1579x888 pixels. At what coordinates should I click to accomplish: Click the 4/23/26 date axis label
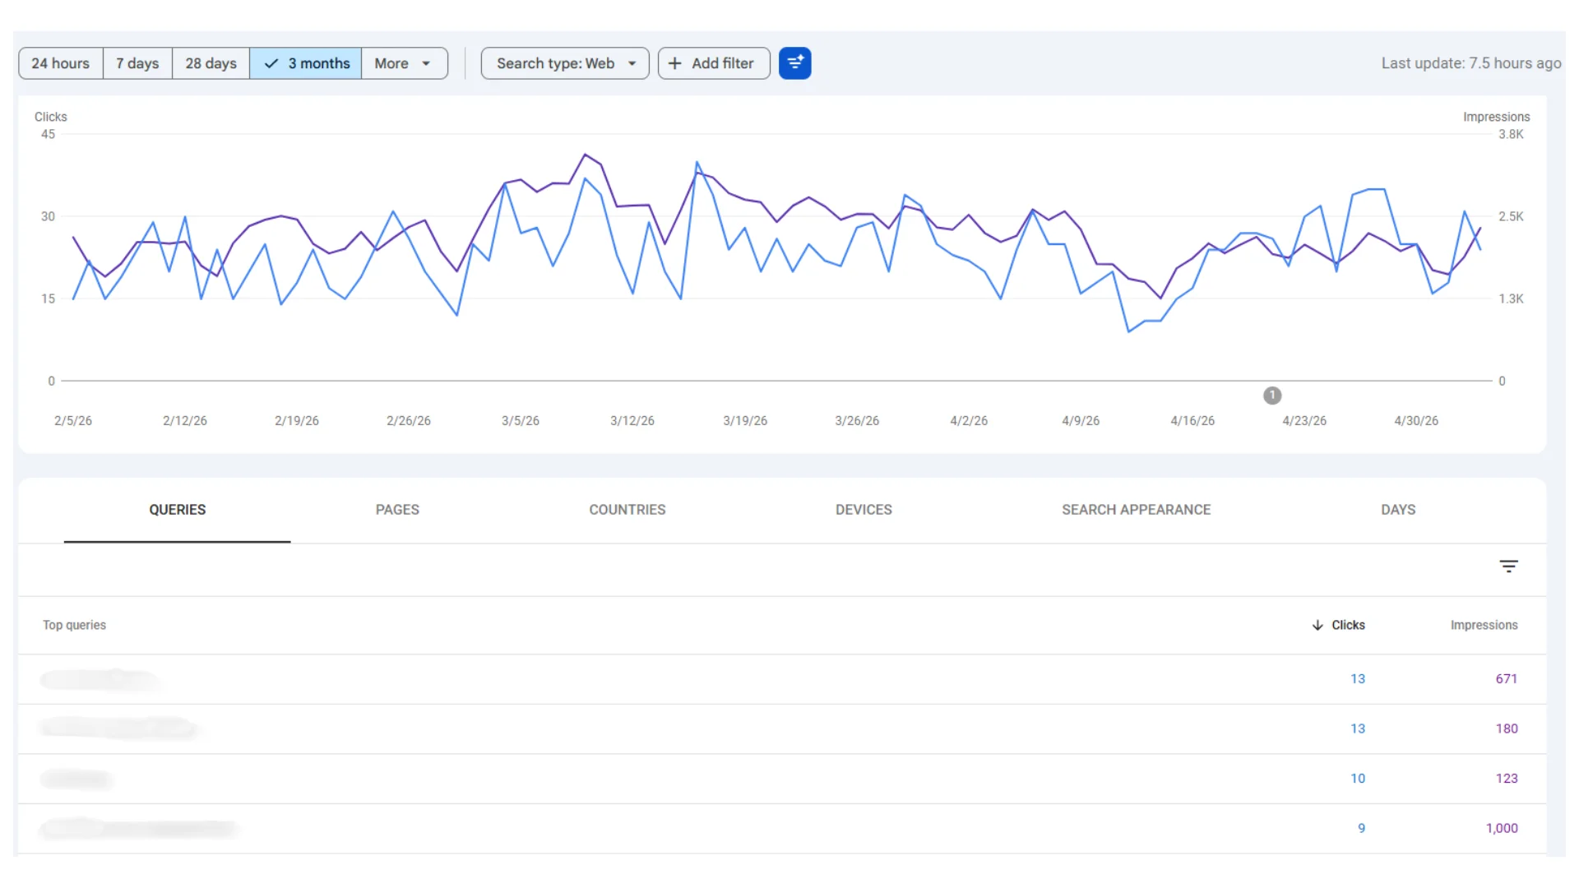[1303, 420]
